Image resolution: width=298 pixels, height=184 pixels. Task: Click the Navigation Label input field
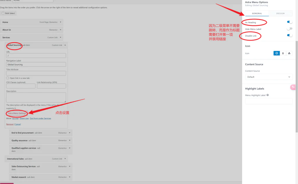tap(36, 64)
